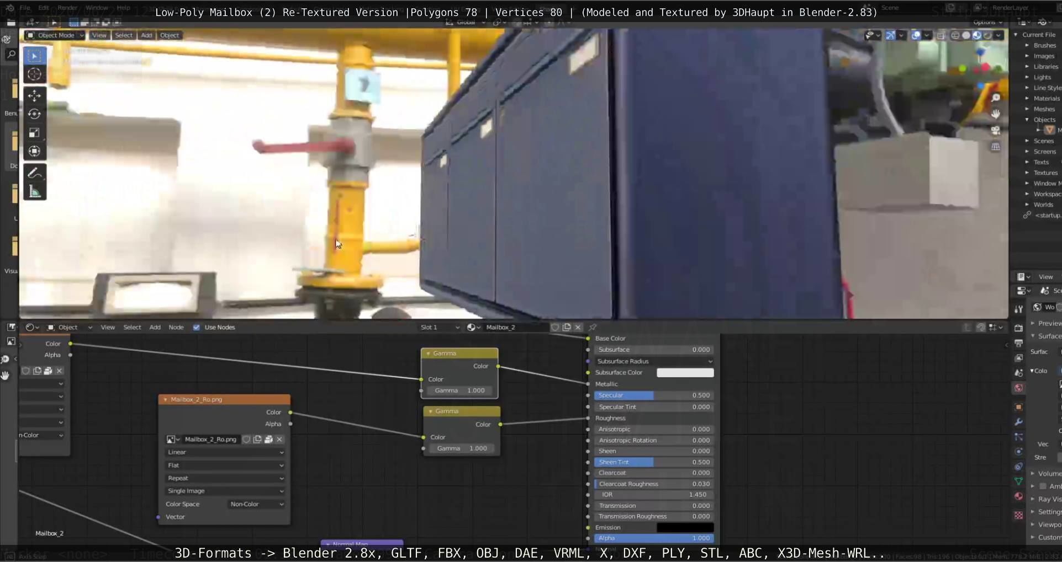Toggle X-ray mode in viewport header
Image resolution: width=1062 pixels, height=562 pixels.
pos(941,35)
